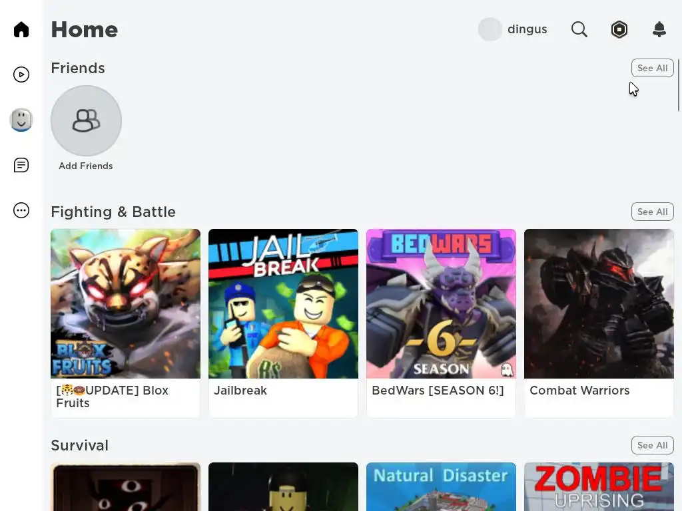
Task: Open the Chat messages sidebar icon
Action: coord(21,165)
